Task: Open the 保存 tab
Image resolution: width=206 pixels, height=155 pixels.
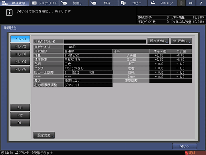Action: 104,3
